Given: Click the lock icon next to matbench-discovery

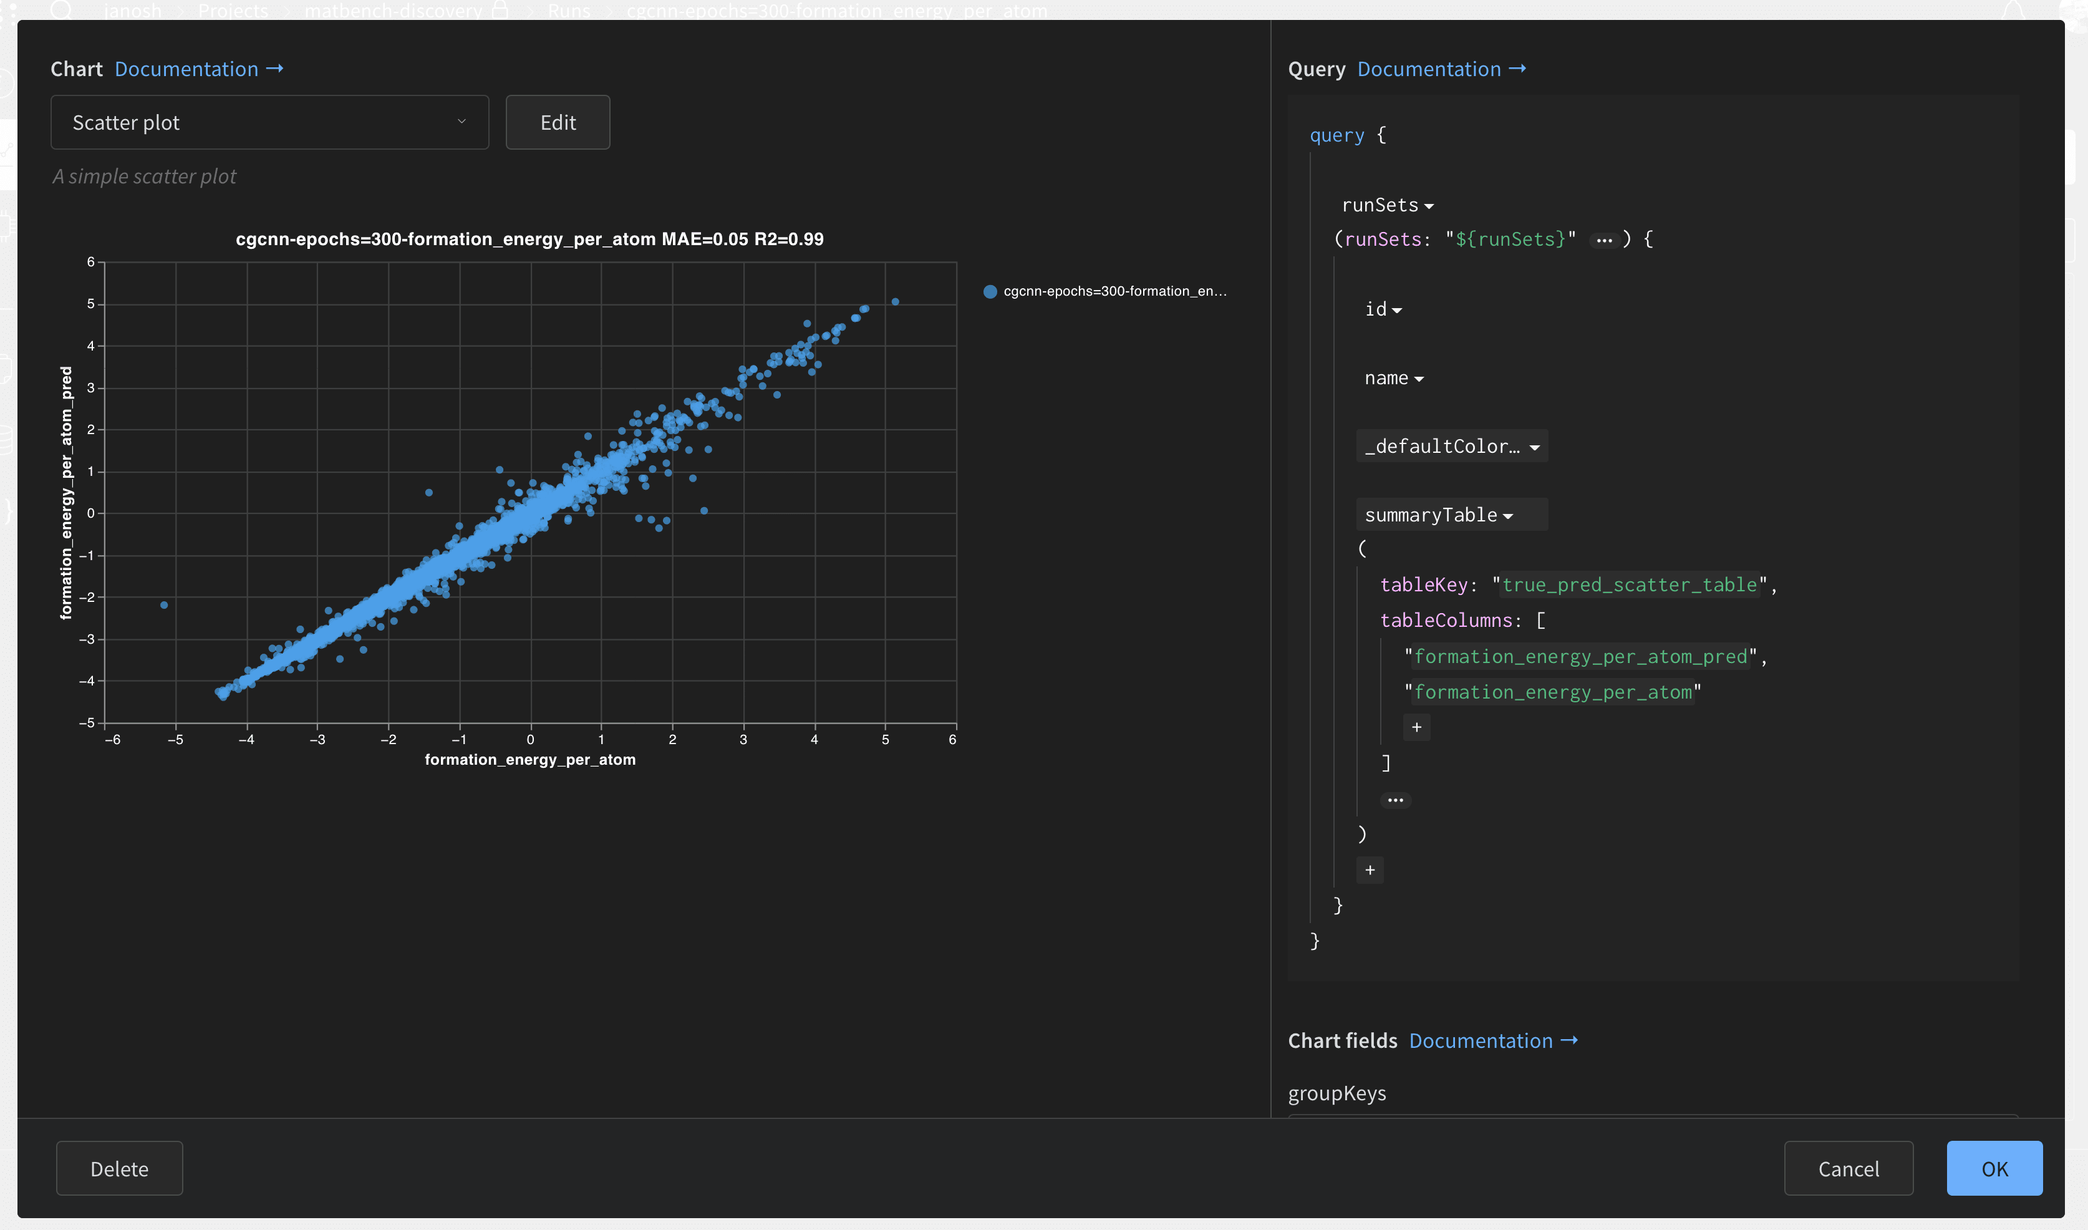Looking at the screenshot, I should point(499,11).
